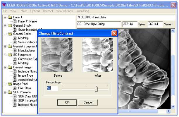Click the Patient folder icon
Image resolution: width=179 pixels, height=117 pixels.
(10, 17)
